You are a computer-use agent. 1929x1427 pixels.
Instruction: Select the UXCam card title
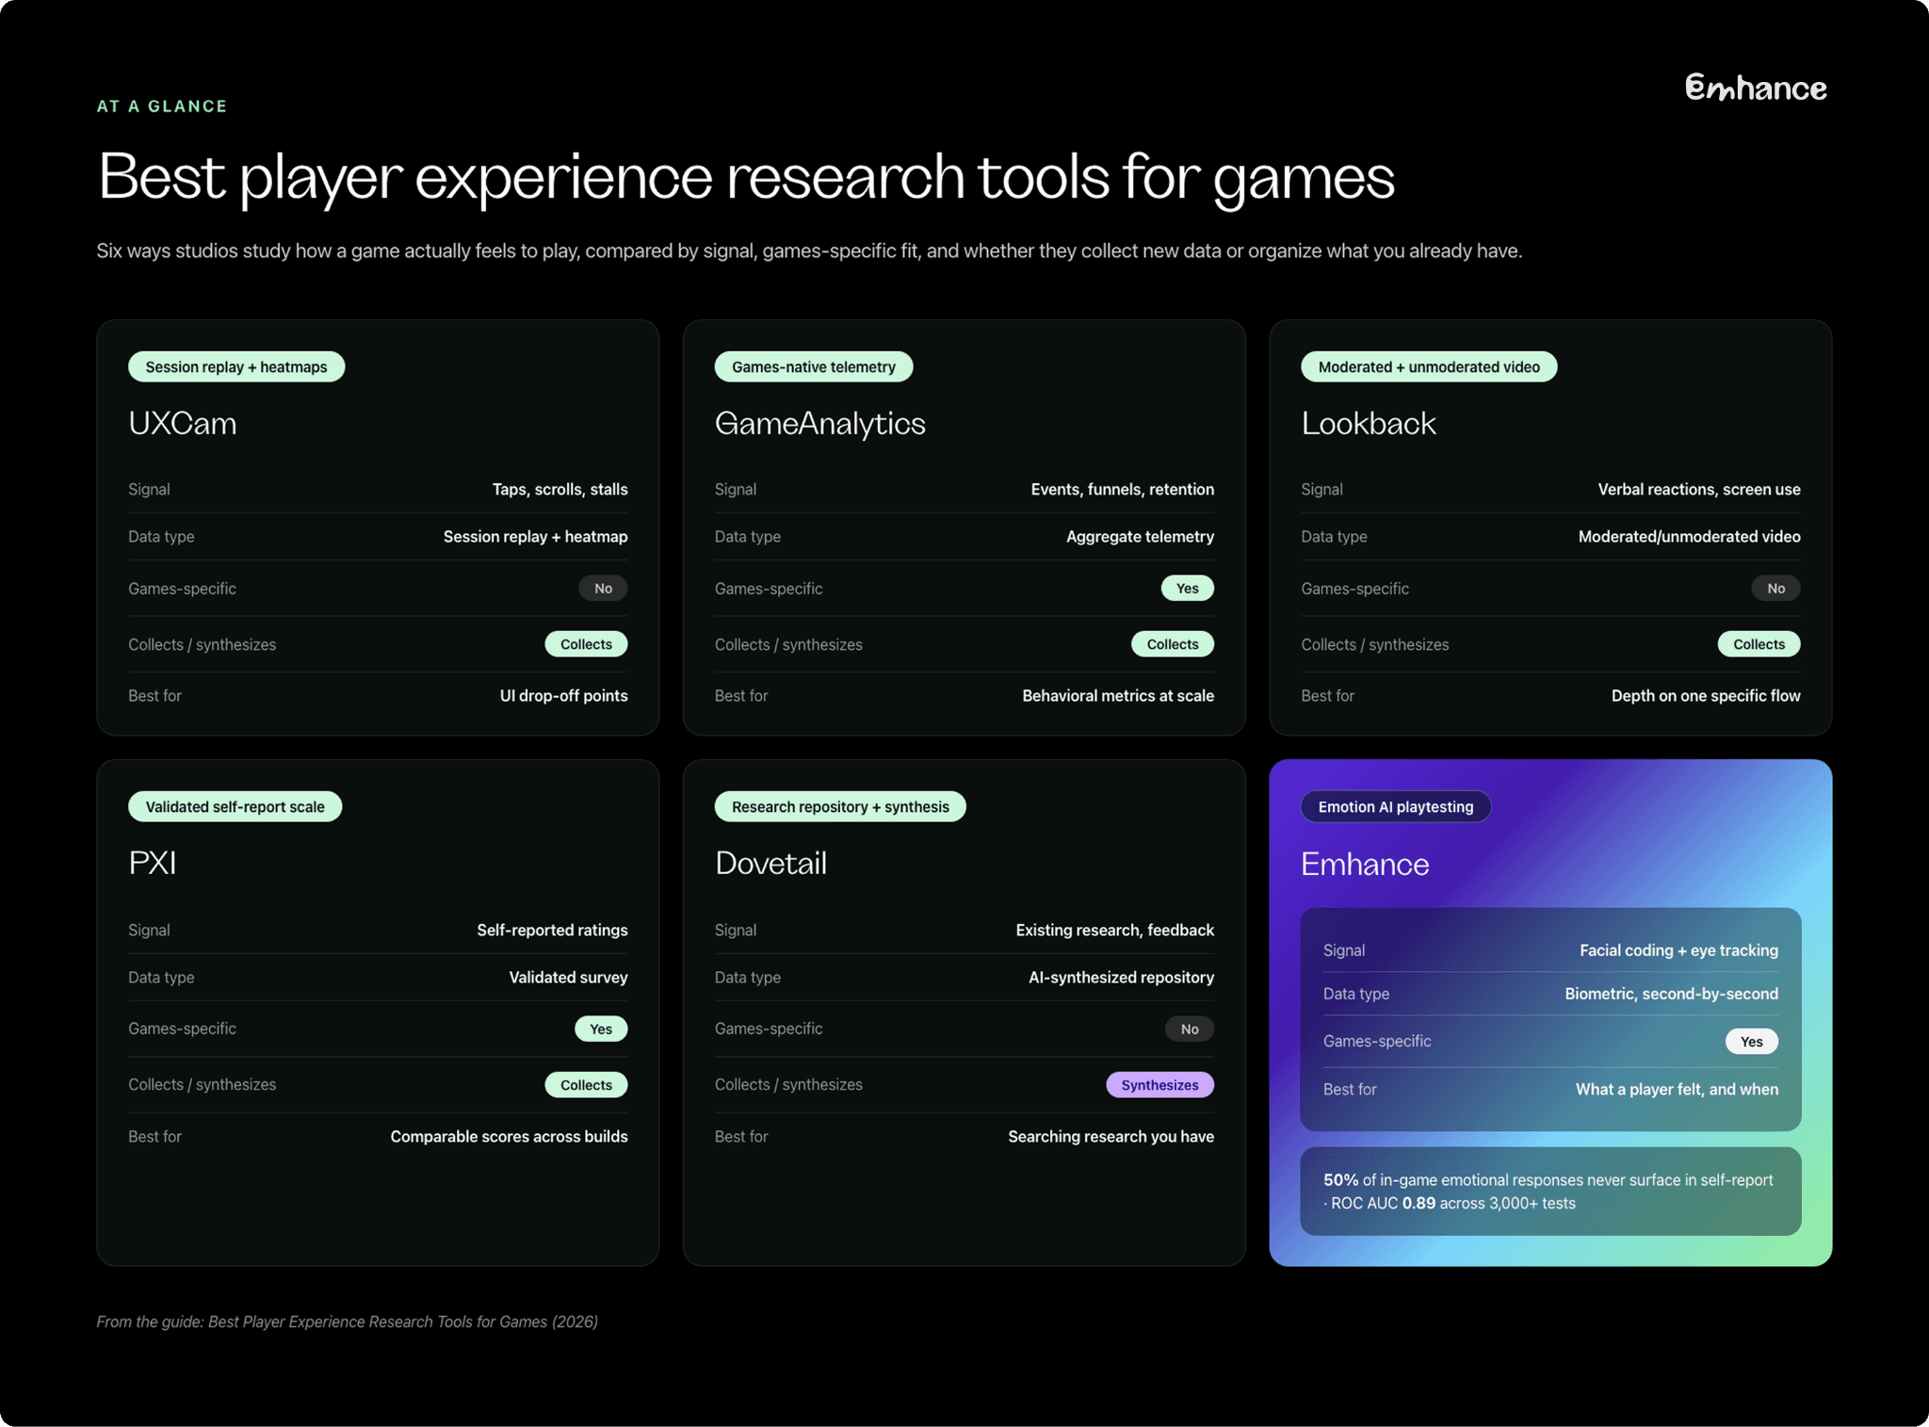tap(183, 423)
